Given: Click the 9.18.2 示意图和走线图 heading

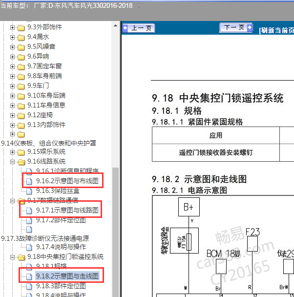Looking at the screenshot, I should [x=199, y=179].
